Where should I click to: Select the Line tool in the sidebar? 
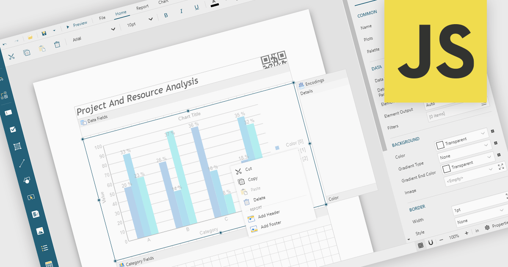[22, 162]
